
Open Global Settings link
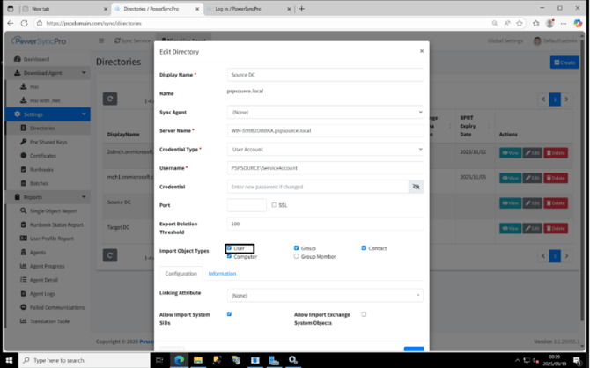click(x=505, y=40)
